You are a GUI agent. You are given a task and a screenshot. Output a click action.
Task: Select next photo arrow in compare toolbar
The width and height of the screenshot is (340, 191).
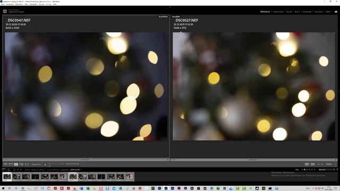[322, 164]
